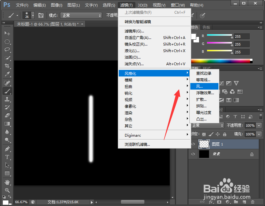Hide the 图层 1 layer
Screen dimensions: 265x206
[193, 144]
